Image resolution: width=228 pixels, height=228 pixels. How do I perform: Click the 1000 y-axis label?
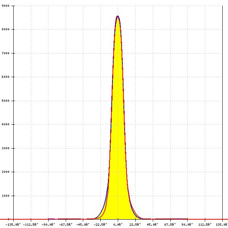(x=6, y=196)
